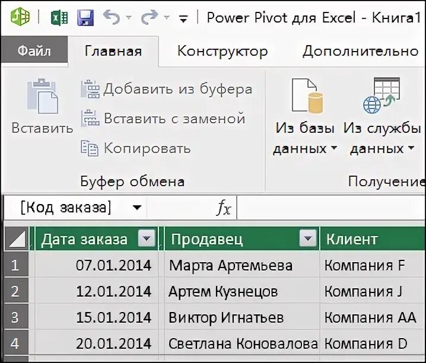Click the Power Pivot app icon
This screenshot has width=426, height=363.
pos(20,17)
